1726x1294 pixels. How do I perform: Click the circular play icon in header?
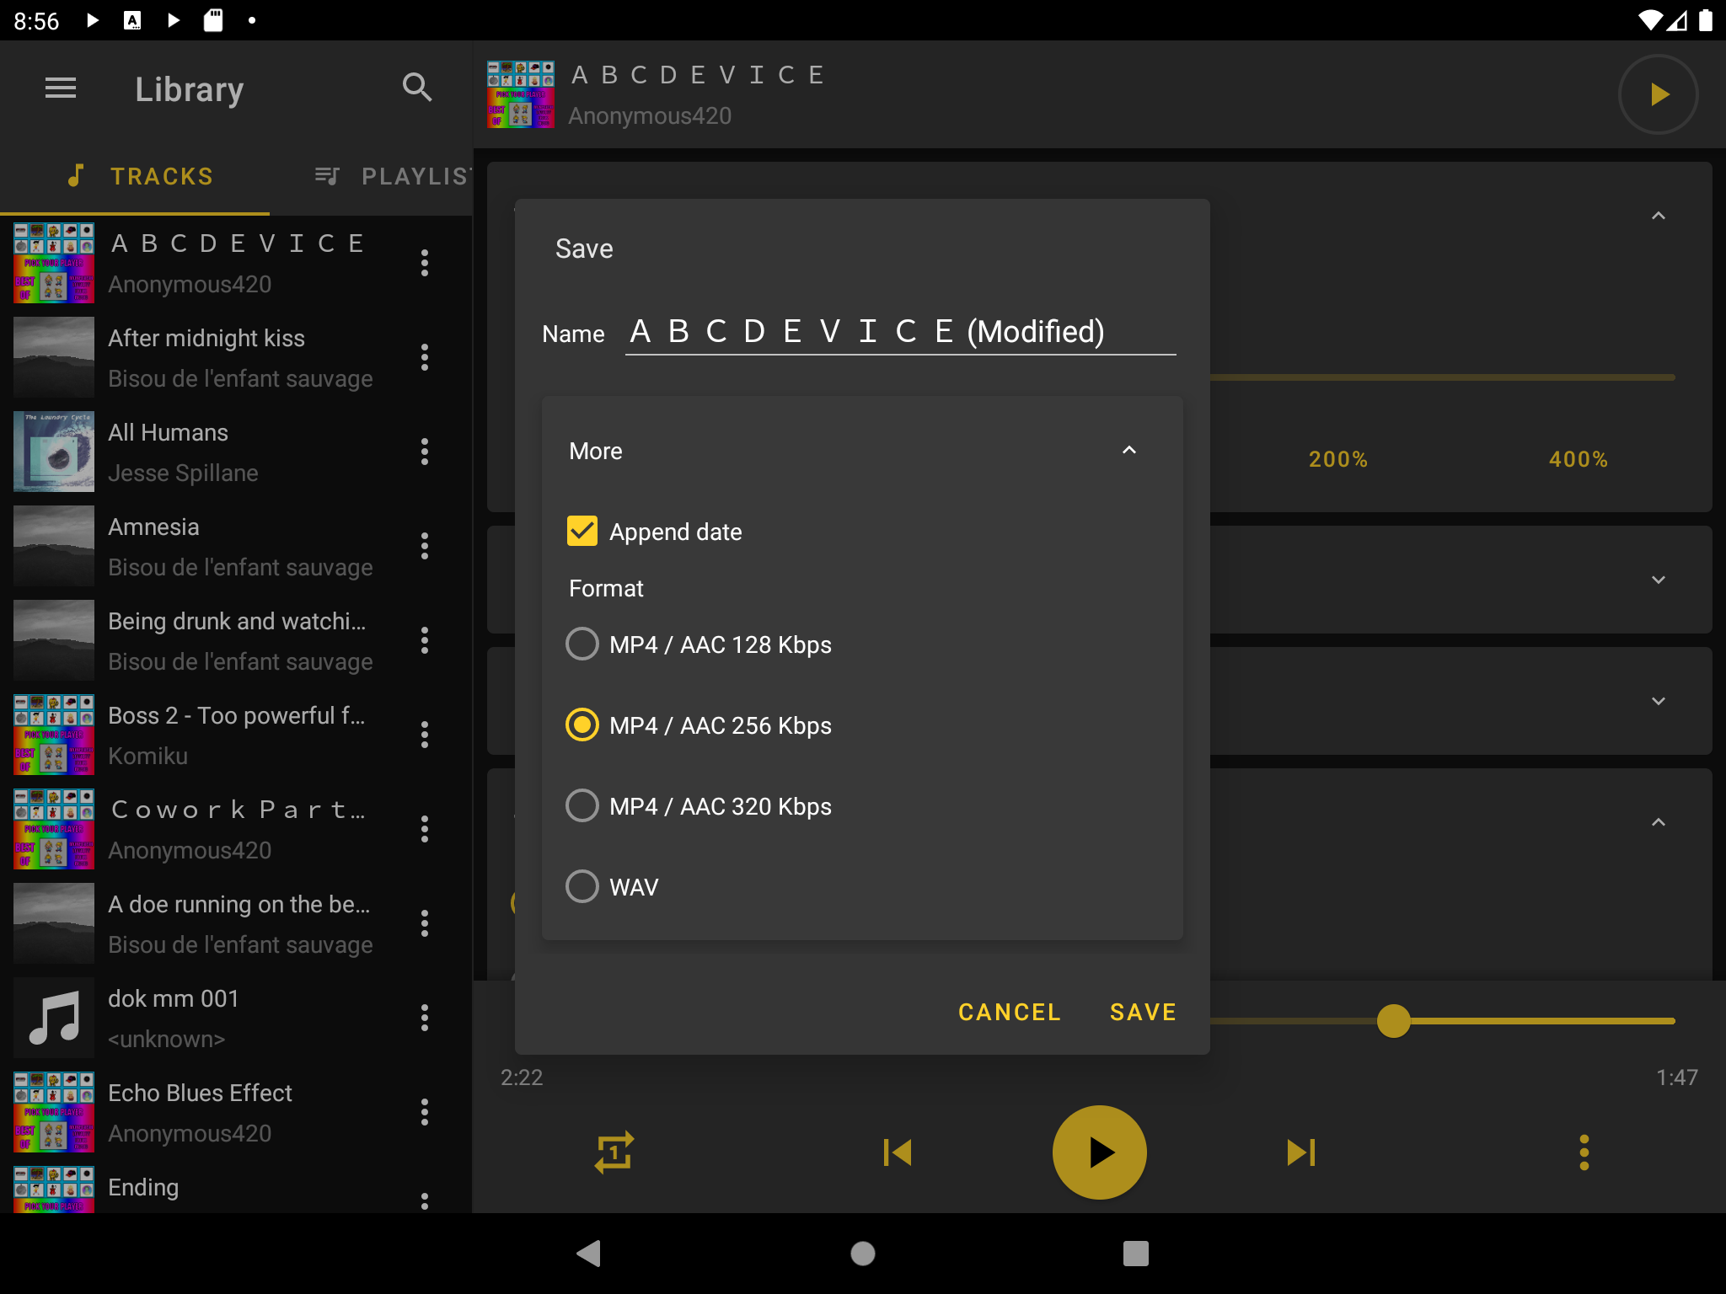point(1657,94)
